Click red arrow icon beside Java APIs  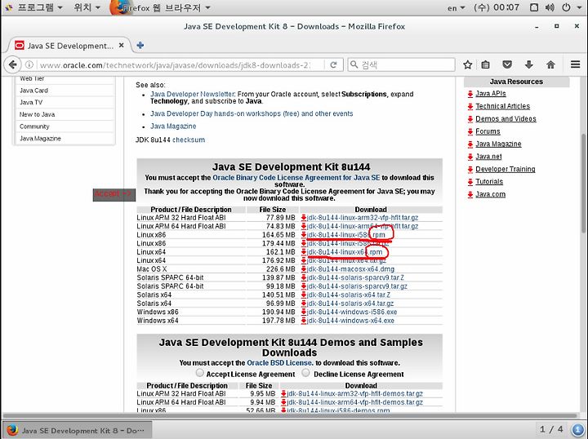(470, 94)
